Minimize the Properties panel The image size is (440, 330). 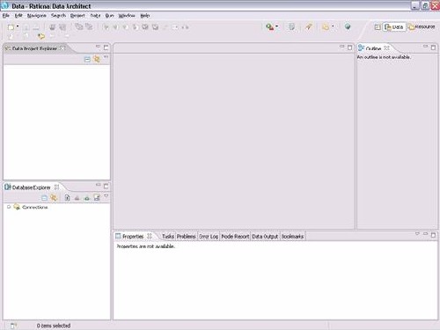click(425, 234)
